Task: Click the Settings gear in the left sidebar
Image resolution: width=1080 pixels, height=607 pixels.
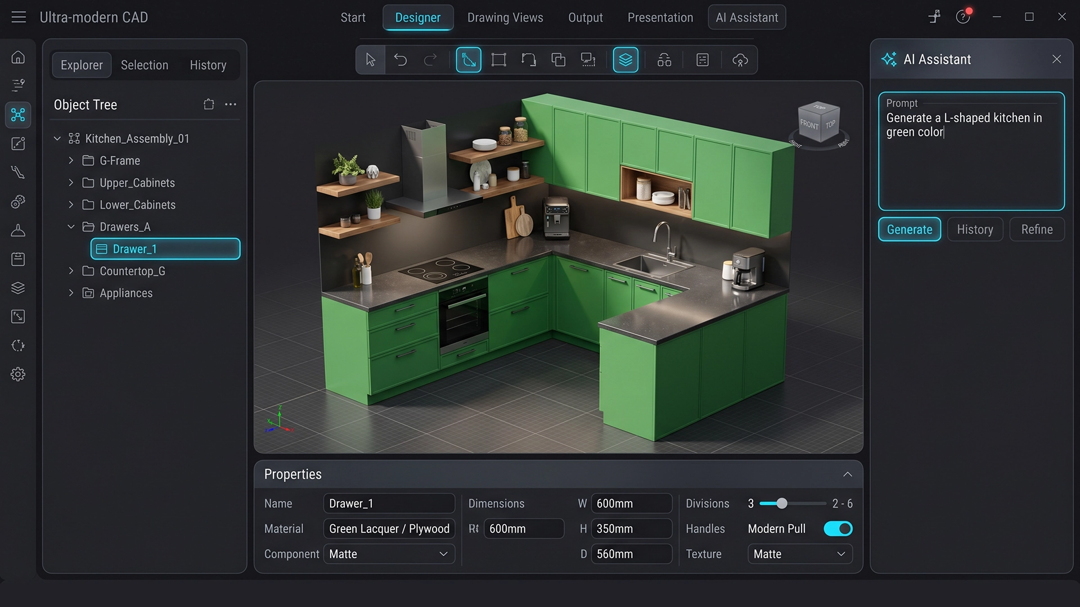Action: [x=18, y=374]
